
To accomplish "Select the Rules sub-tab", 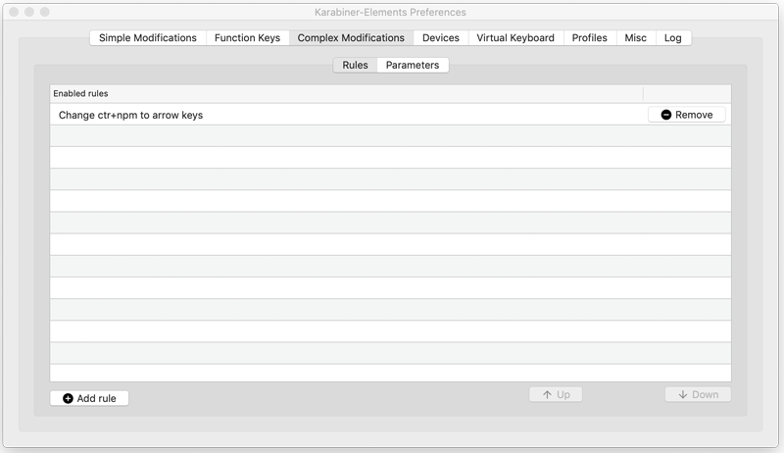I will [355, 65].
